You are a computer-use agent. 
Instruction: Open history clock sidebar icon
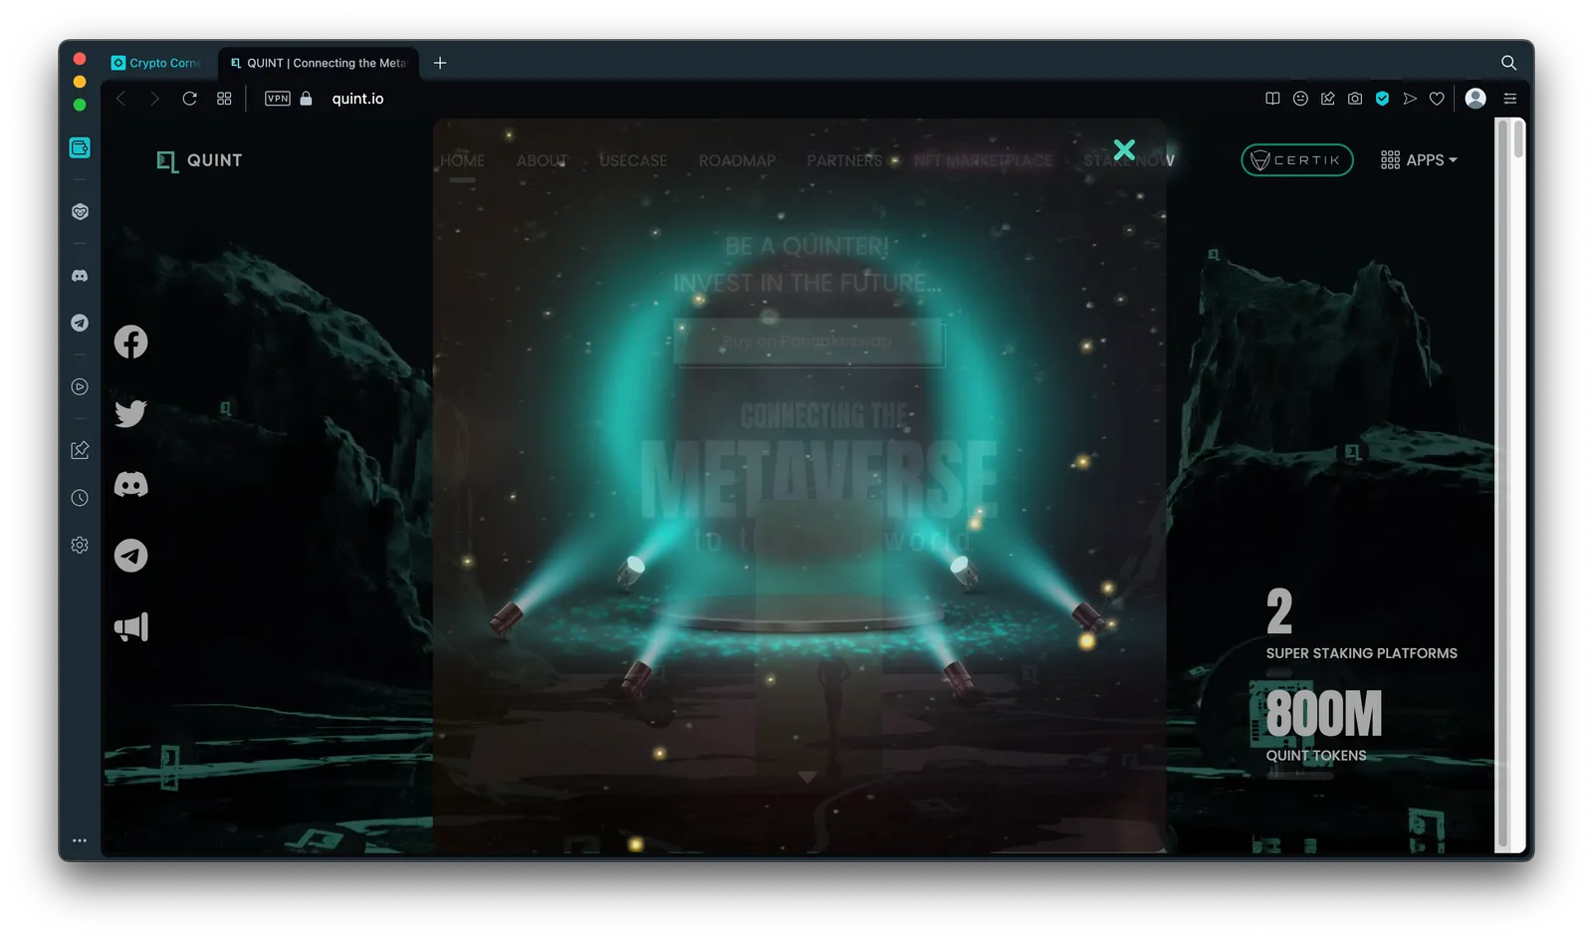tap(80, 498)
